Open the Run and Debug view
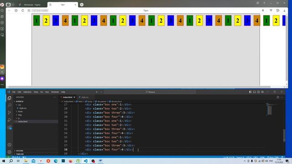292x164 pixels. coord(9,120)
